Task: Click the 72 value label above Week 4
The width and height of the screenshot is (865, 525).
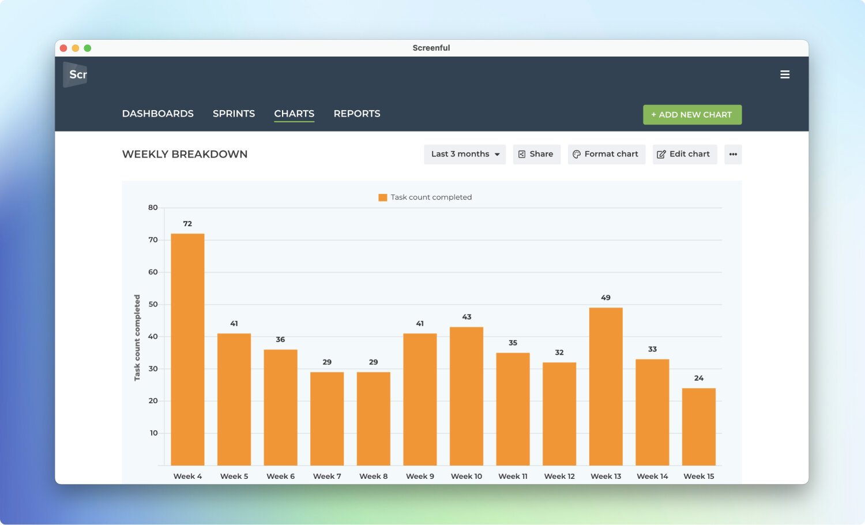Action: (x=187, y=224)
